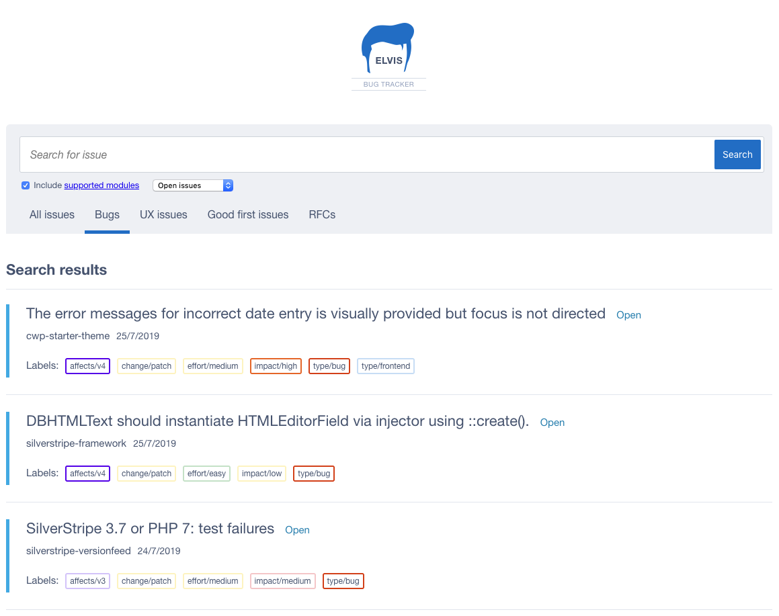Select affects/v3 label on versionfeed issue
The width and height of the screenshot is (779, 616).
pos(87,580)
